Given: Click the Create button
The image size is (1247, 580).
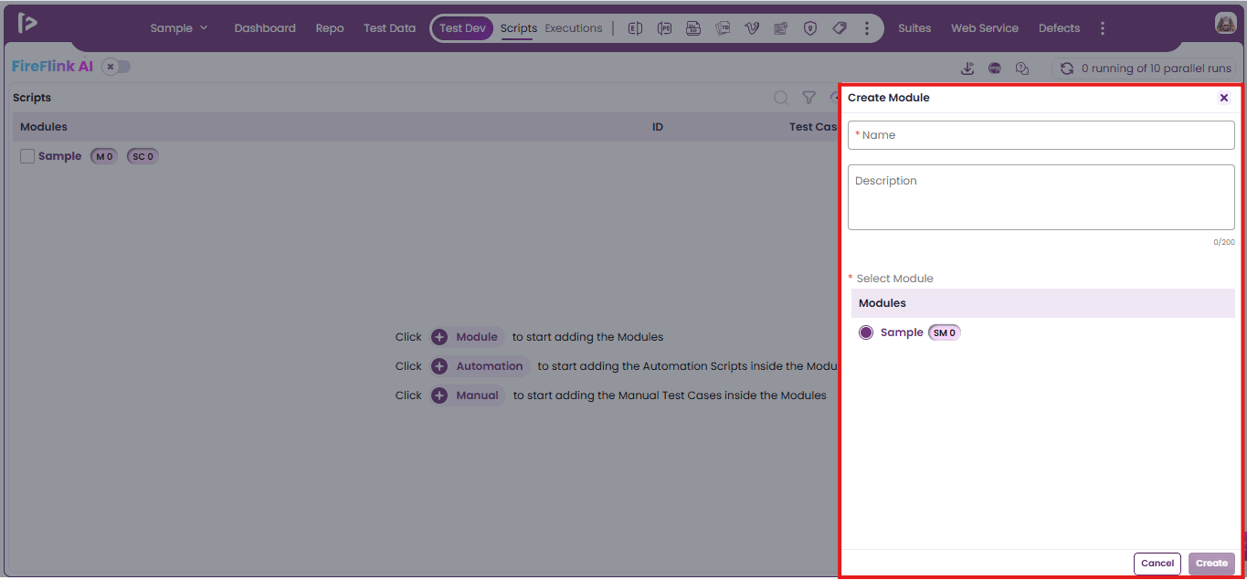Looking at the screenshot, I should click(1211, 564).
